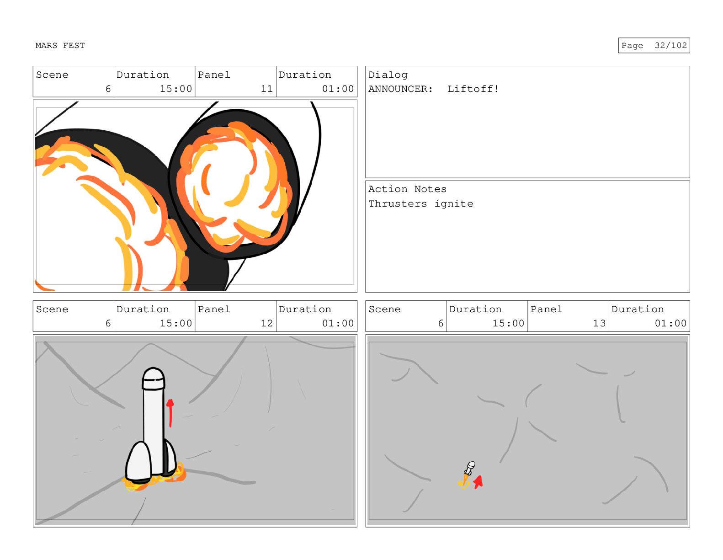This screenshot has width=723, height=560.
Task: Click the MARS FEST title text
Action: point(60,45)
